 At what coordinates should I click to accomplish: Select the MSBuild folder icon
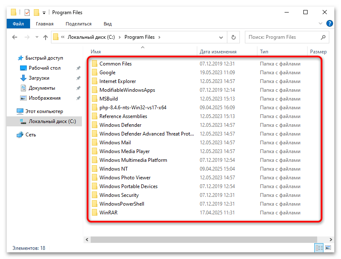(94, 98)
